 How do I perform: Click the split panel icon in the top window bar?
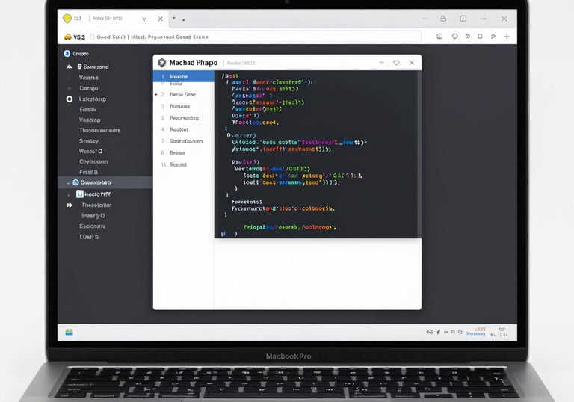coord(463,19)
